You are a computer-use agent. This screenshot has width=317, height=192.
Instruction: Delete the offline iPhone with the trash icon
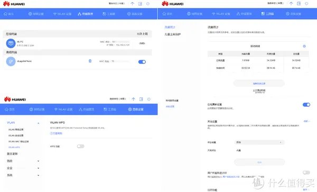90,61
